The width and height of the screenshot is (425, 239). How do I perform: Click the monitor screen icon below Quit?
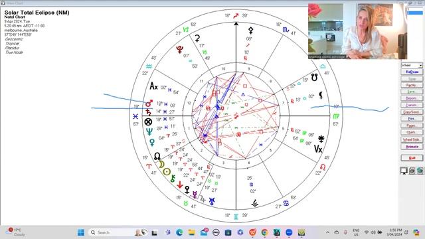(x=404, y=171)
